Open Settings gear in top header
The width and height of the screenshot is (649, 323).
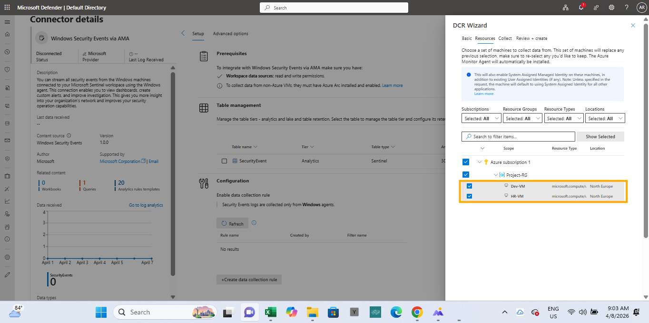click(x=611, y=8)
